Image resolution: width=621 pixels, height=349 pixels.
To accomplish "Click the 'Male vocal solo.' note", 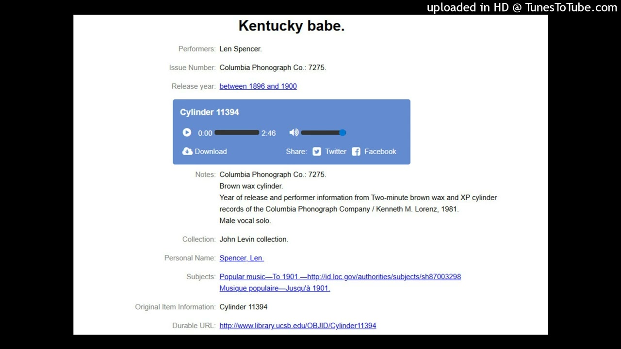I will point(245,221).
